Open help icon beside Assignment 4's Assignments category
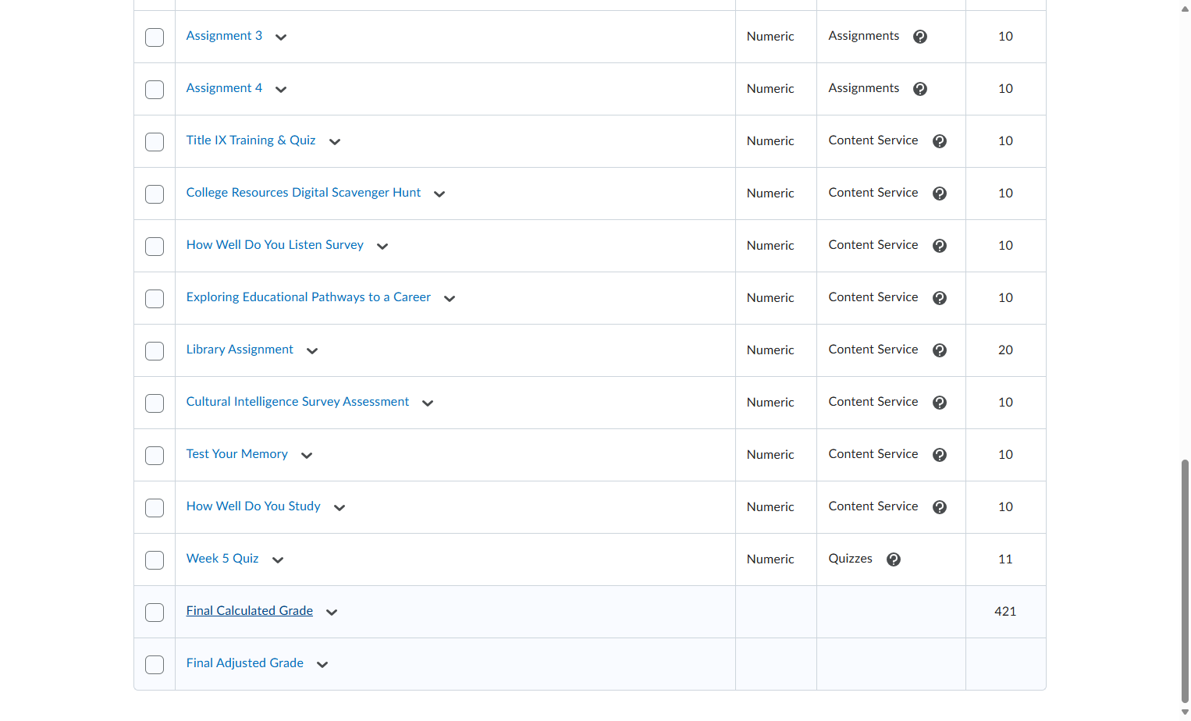Image resolution: width=1191 pixels, height=721 pixels. (920, 89)
